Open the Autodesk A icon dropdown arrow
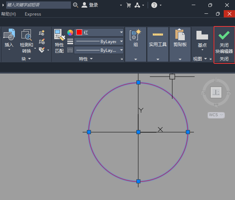235x200 pixels. (x=143, y=5)
